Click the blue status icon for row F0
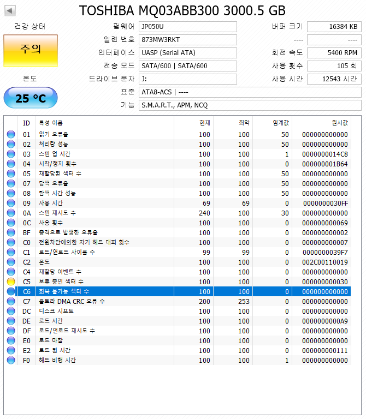This screenshot has height=419, width=366. pos(11,360)
